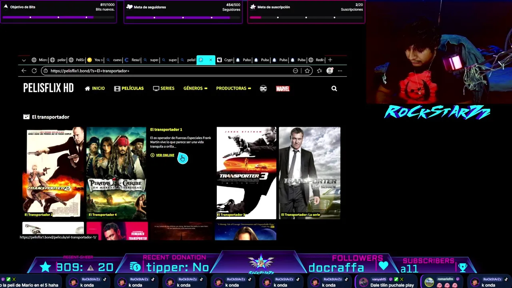Open the SERIES menu item
The image size is (512, 288).
[164, 88]
